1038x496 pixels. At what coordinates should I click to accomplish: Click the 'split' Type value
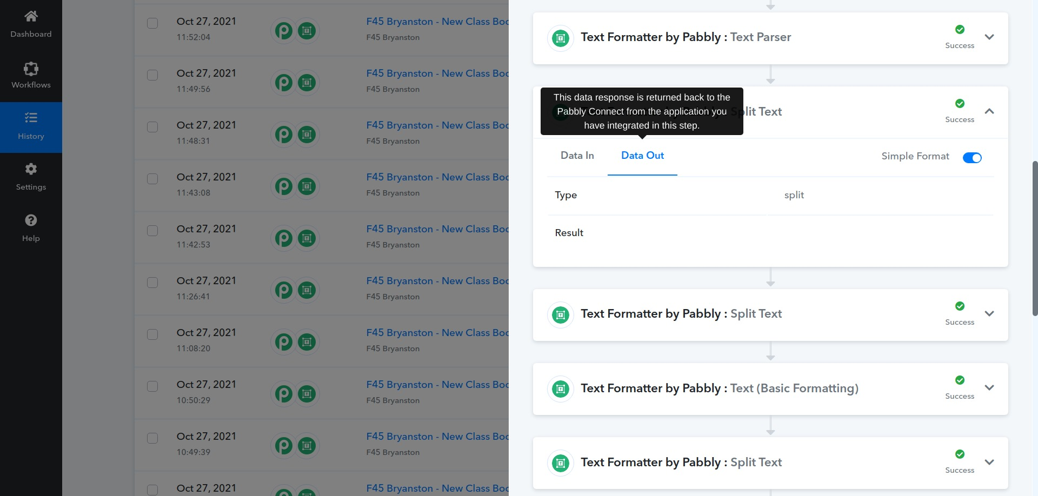[794, 195]
